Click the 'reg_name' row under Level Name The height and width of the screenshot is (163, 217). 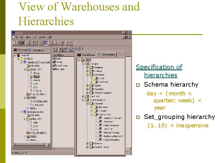point(59,69)
